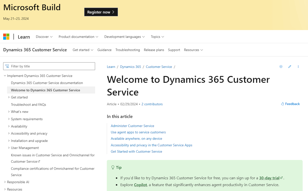Open the Resources dropdown menu
This screenshot has height=191, width=308.
click(x=193, y=50)
